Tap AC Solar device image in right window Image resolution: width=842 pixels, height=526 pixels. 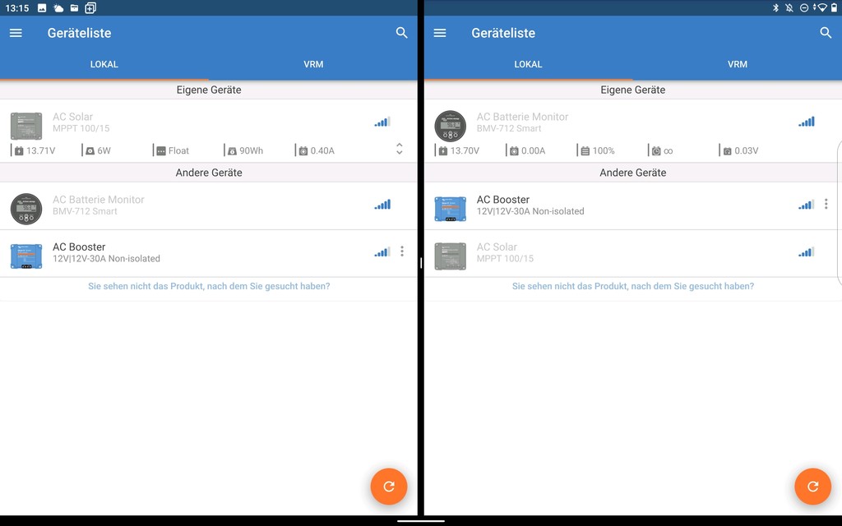pos(450,256)
